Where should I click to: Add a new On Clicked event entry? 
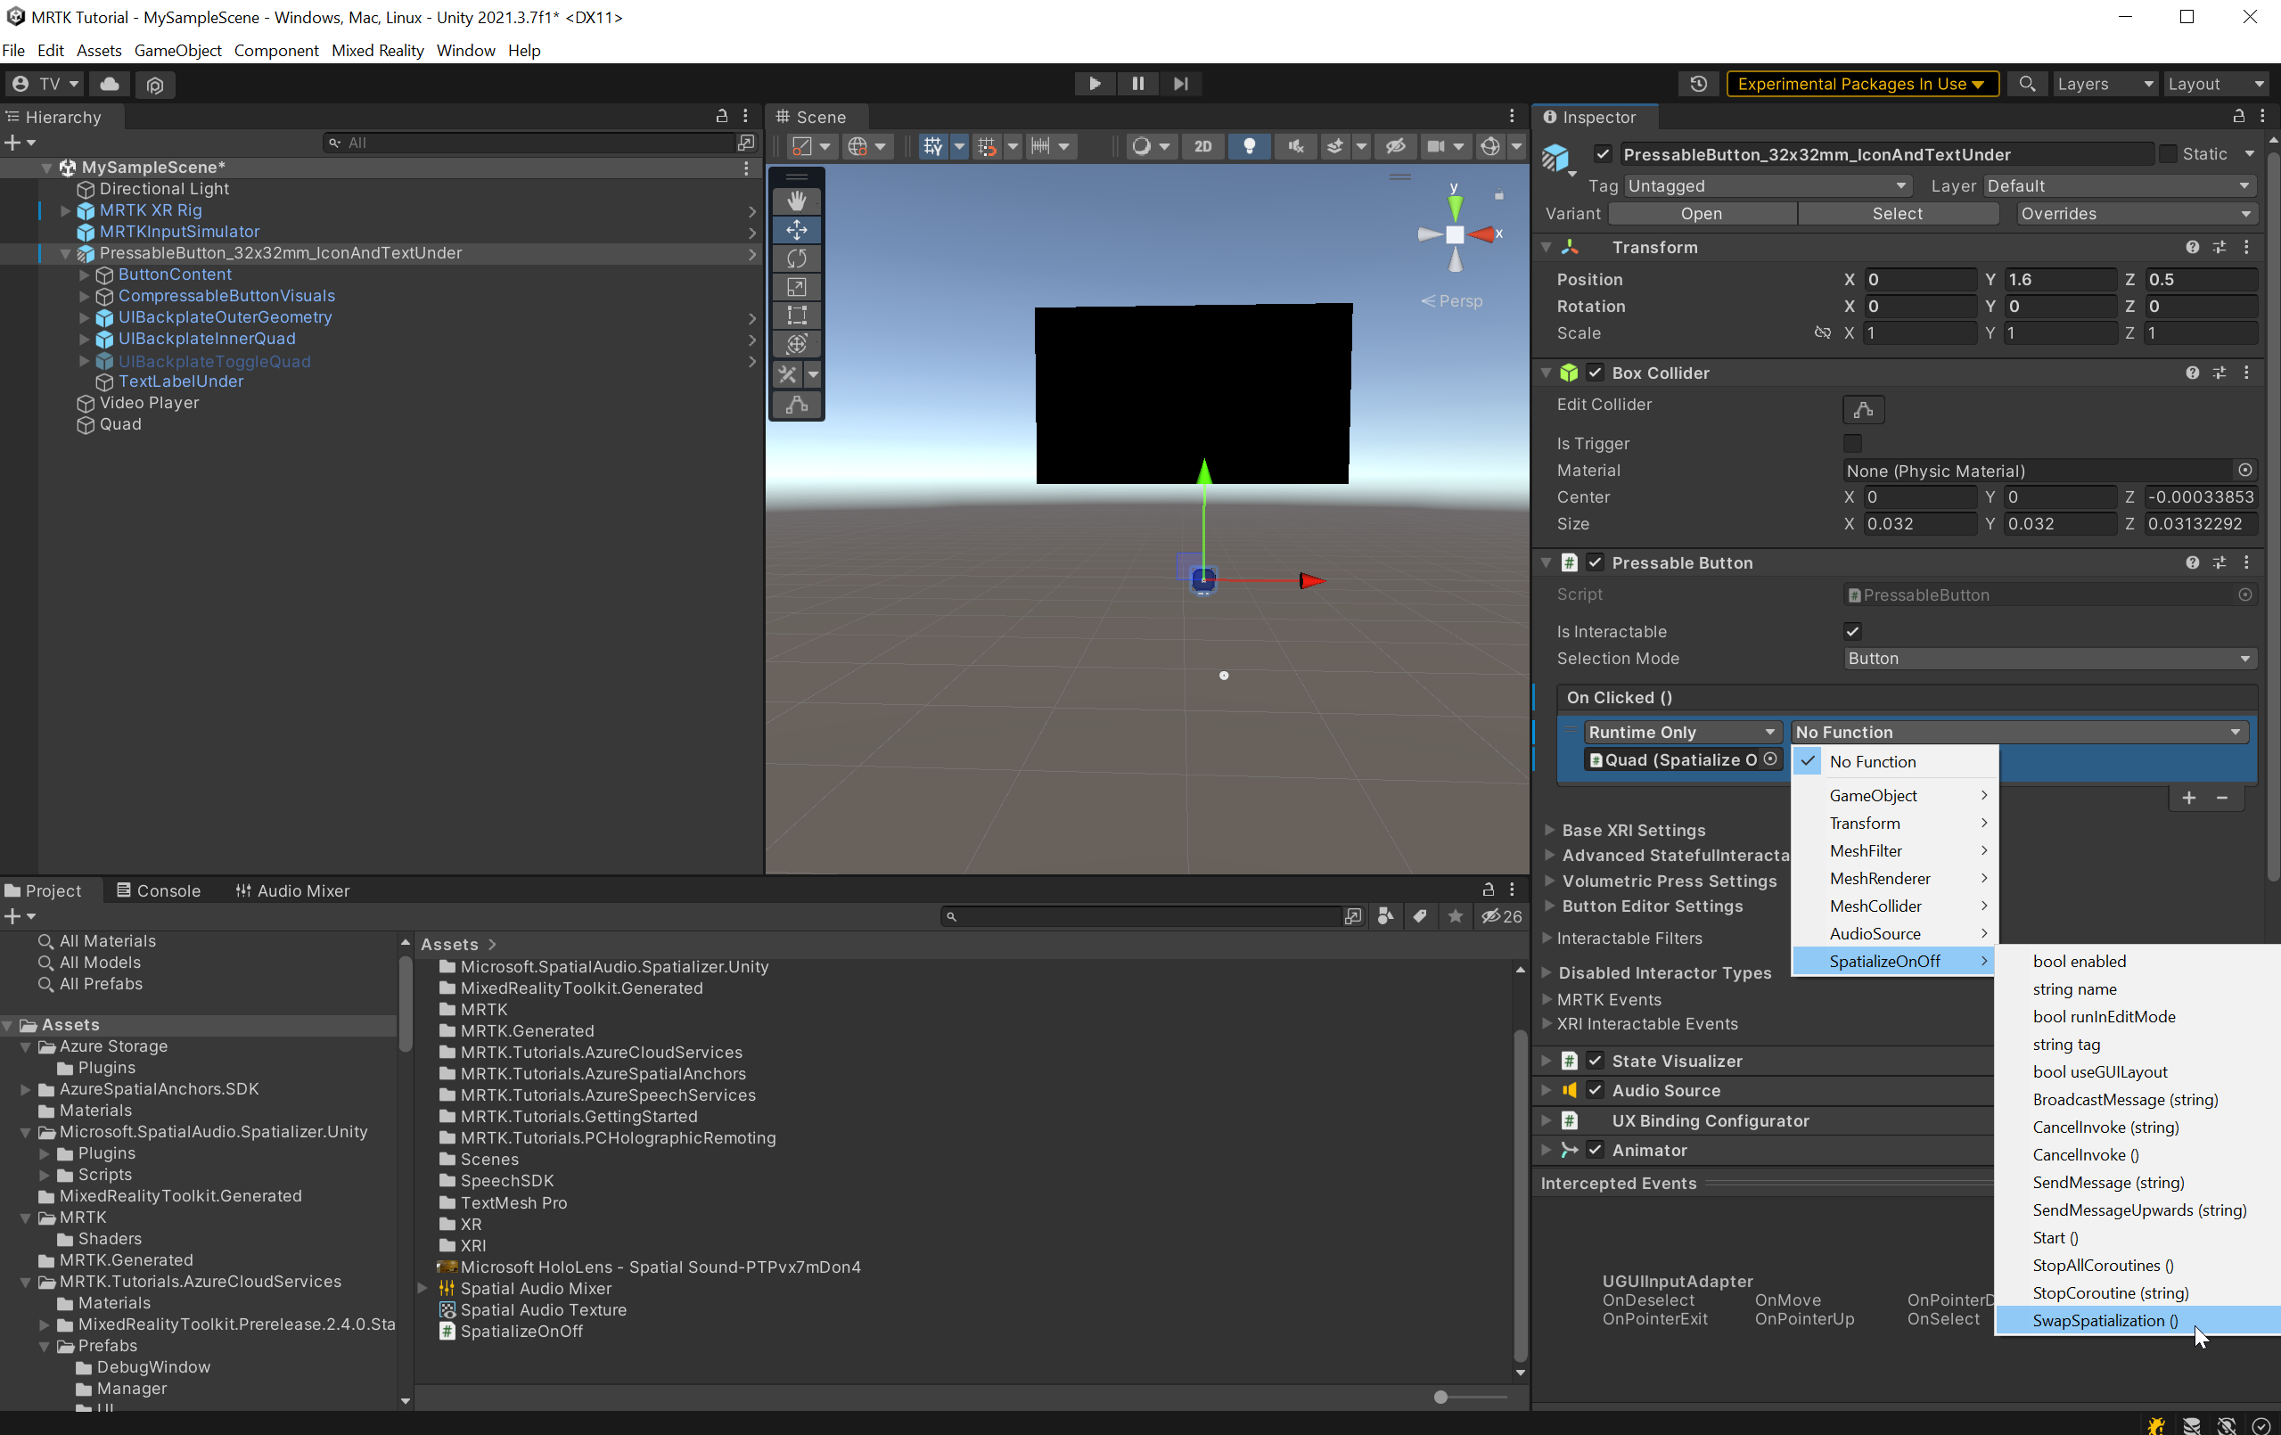point(2188,798)
